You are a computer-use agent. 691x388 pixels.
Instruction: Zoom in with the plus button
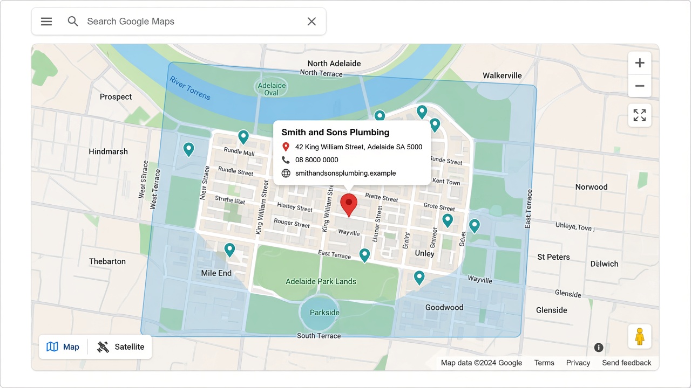pos(640,63)
